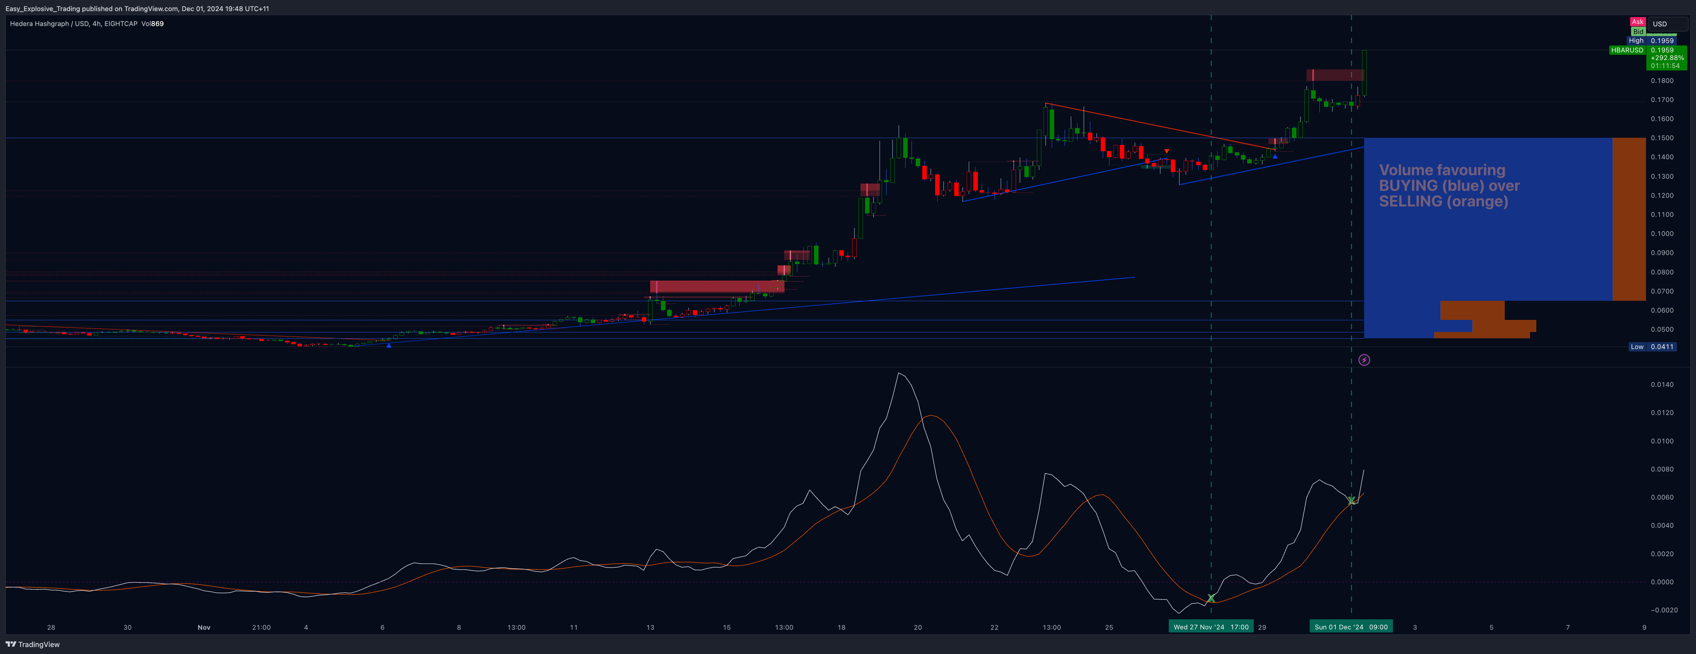Click the purple lightning bolt icon
This screenshot has width=1696, height=654.
click(1364, 360)
